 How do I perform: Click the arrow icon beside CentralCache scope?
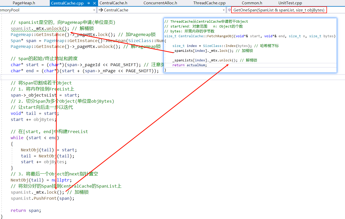point(101,10)
